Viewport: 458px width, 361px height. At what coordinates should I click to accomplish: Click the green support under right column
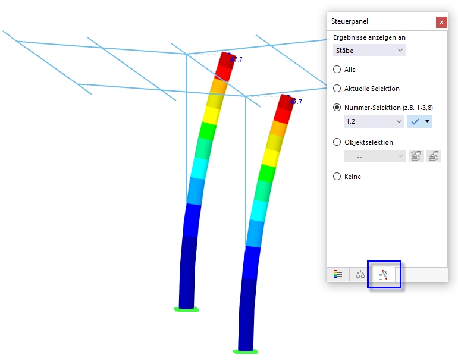tap(245, 351)
